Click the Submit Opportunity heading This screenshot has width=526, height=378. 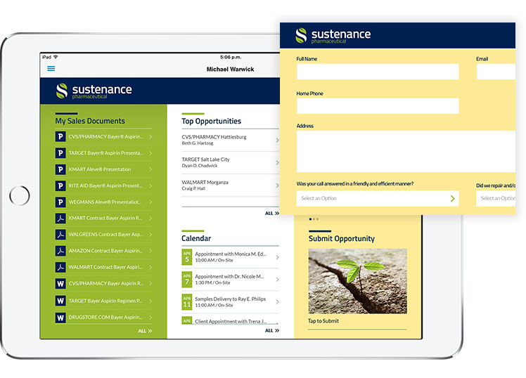pos(342,239)
